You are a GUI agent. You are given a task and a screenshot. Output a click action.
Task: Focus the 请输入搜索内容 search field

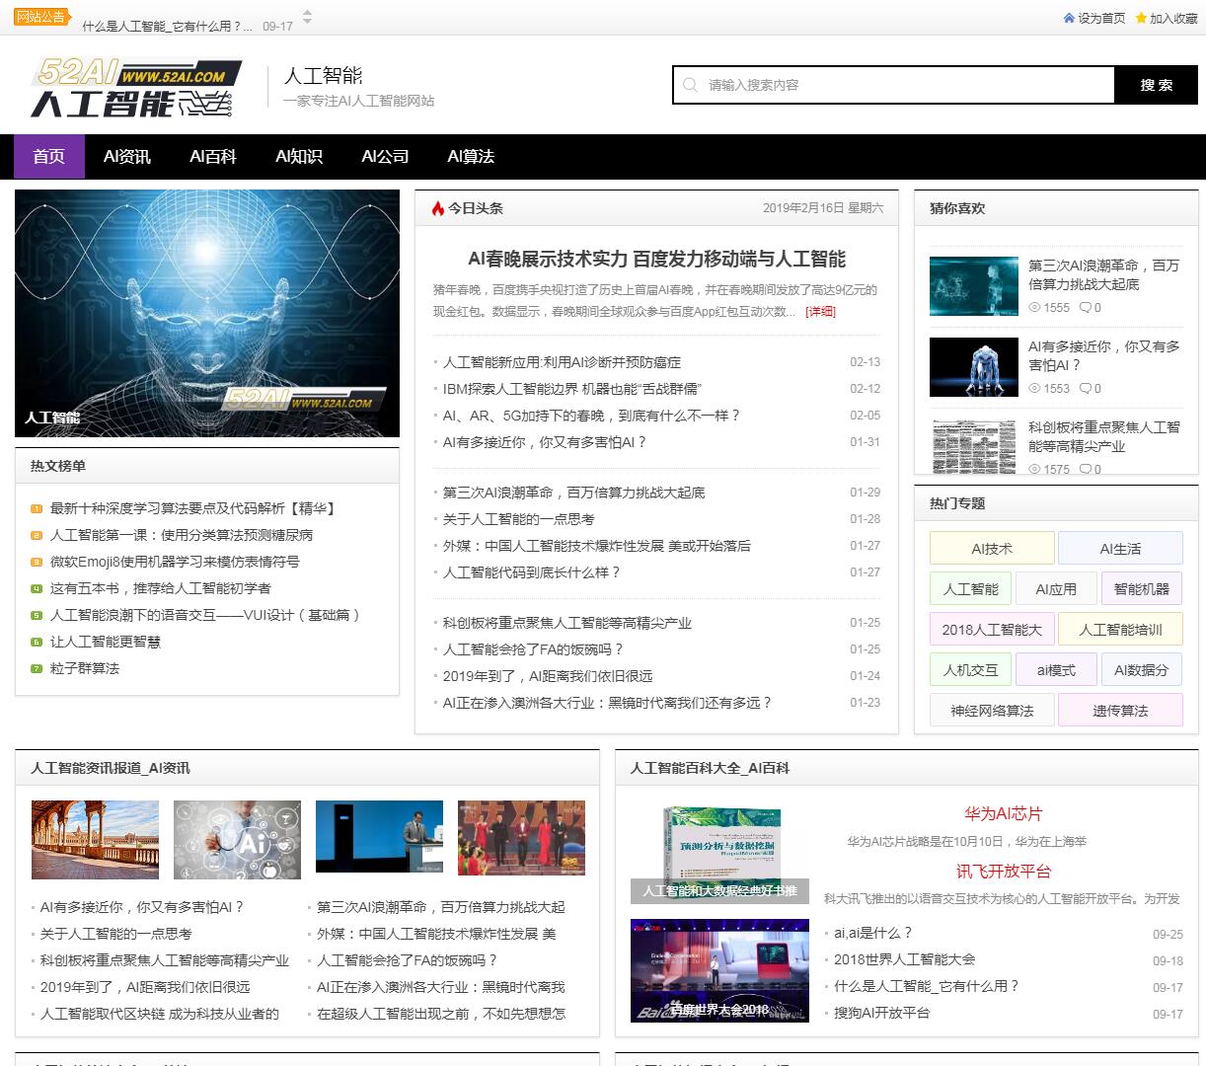point(893,85)
